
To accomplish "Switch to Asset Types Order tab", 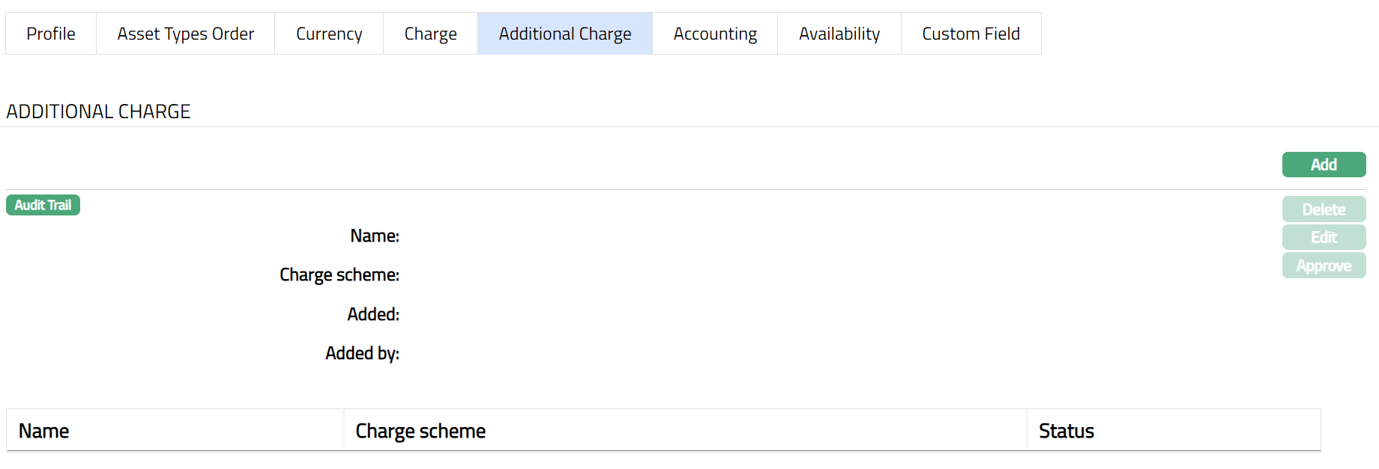I will tap(185, 34).
